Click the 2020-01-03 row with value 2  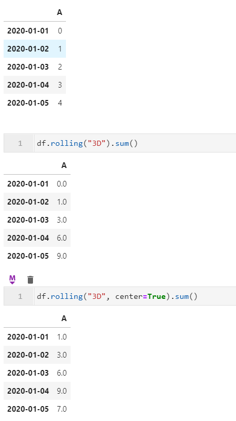pos(35,67)
